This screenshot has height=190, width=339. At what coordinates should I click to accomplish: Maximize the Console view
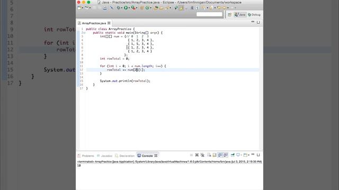258,155
